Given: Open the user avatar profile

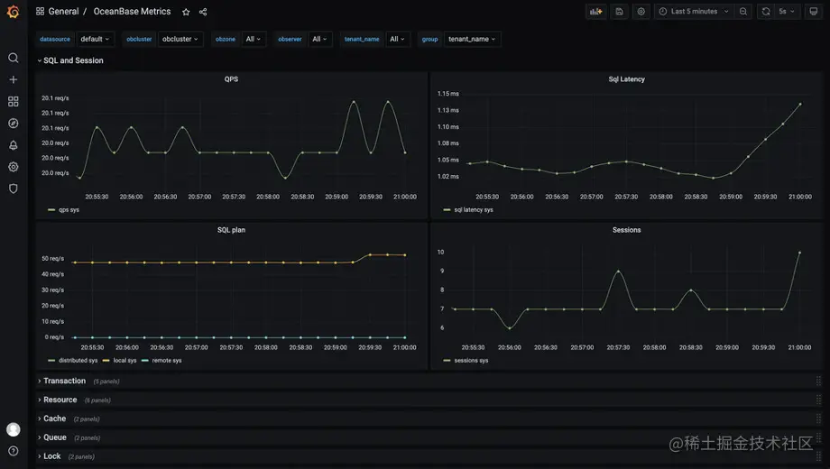Looking at the screenshot, I should (14, 429).
